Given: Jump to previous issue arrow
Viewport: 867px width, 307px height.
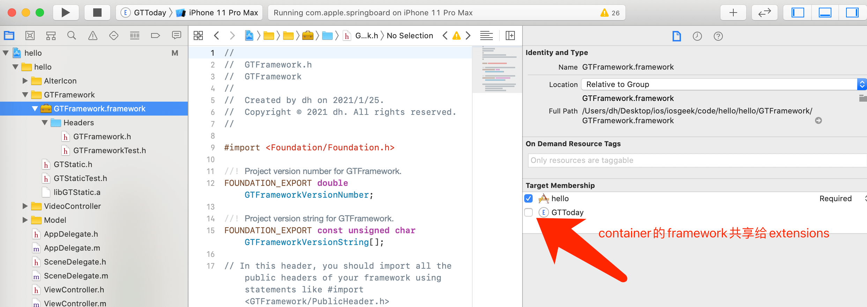Looking at the screenshot, I should (x=445, y=36).
